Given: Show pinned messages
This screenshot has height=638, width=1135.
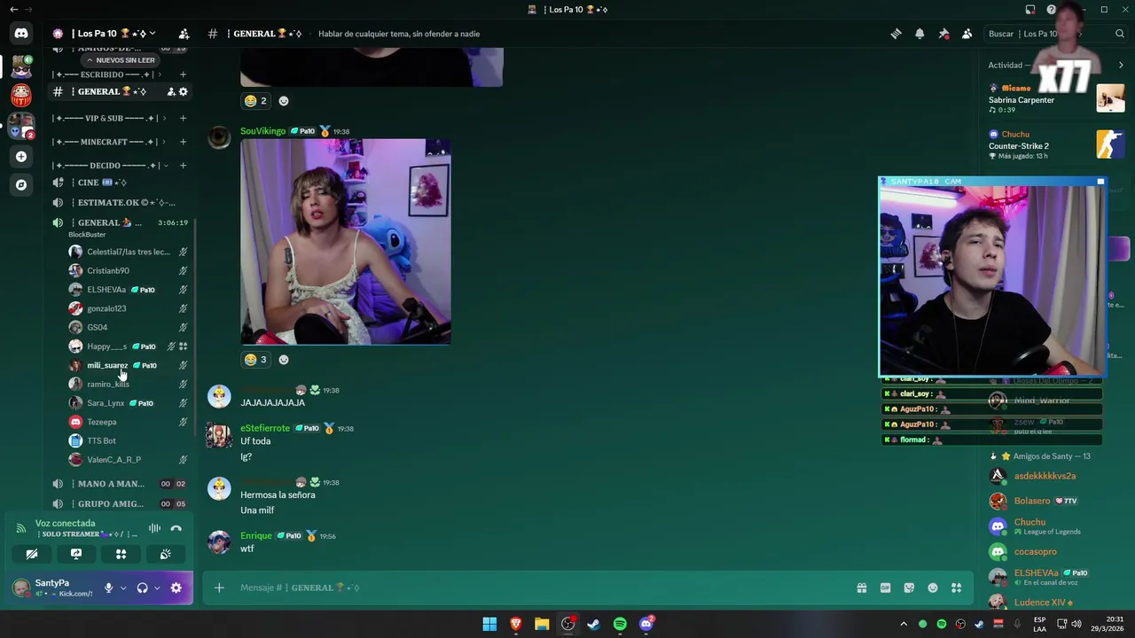Looking at the screenshot, I should [x=943, y=34].
